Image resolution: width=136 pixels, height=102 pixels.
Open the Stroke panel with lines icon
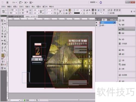pyautogui.click(x=122, y=50)
